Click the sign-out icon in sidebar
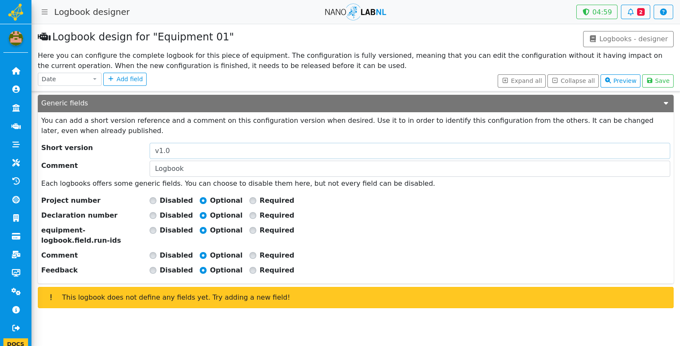Image resolution: width=680 pixels, height=346 pixels. pyautogui.click(x=16, y=328)
